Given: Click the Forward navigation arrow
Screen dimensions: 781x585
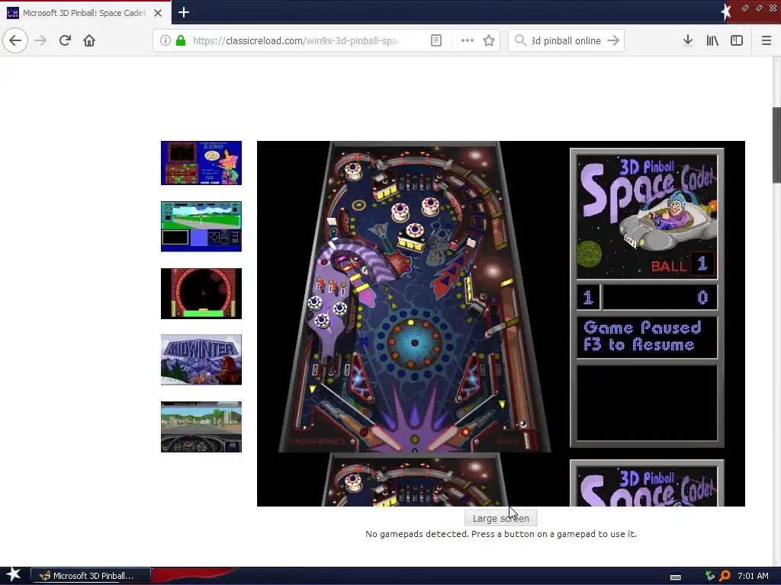Looking at the screenshot, I should pos(40,40).
